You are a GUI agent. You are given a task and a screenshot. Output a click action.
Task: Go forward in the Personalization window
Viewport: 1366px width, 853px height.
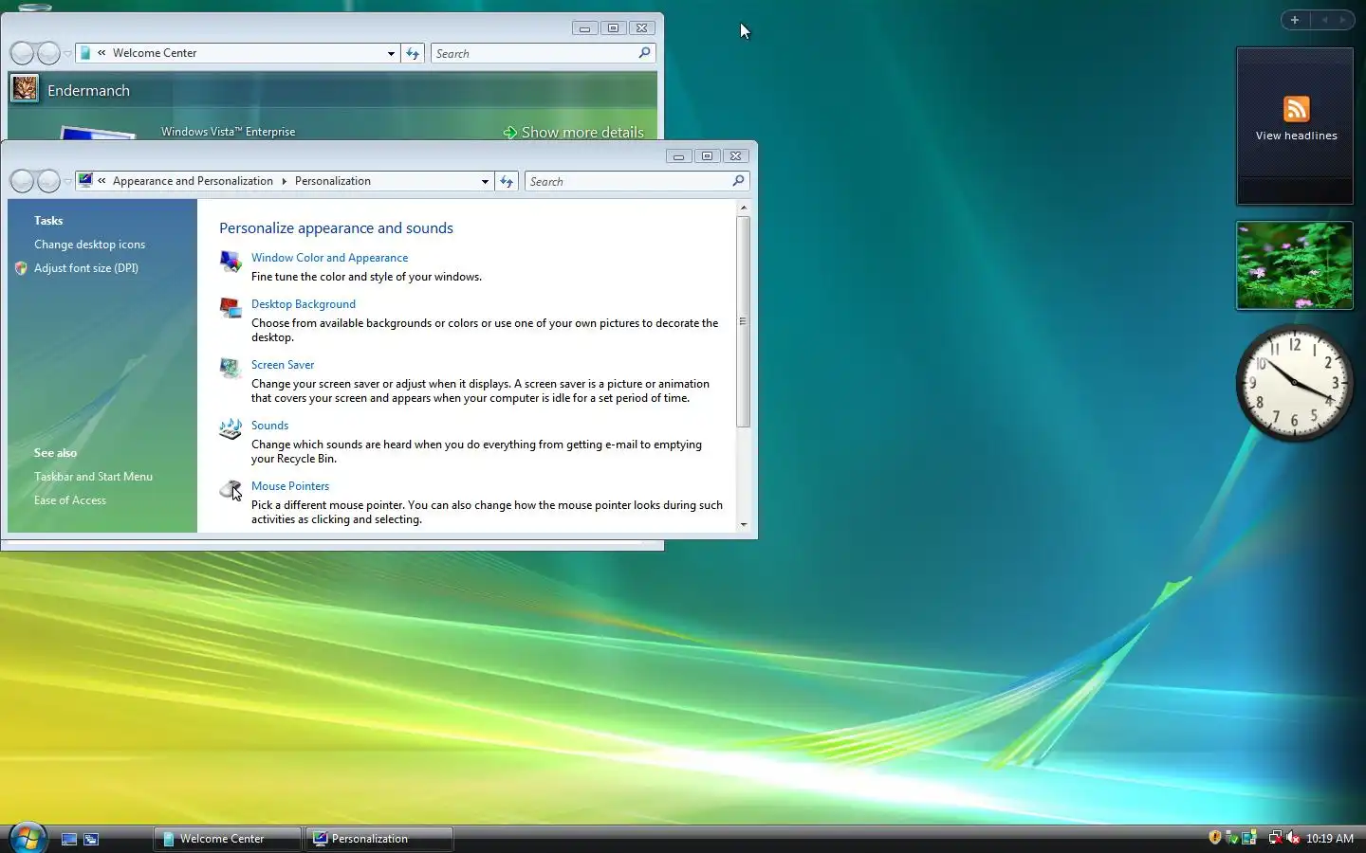(48, 181)
